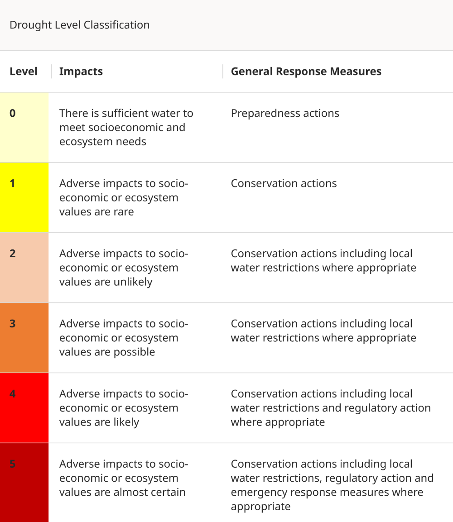Click the pale yellow Level 0 color cell
The image size is (453, 522).
click(x=24, y=127)
